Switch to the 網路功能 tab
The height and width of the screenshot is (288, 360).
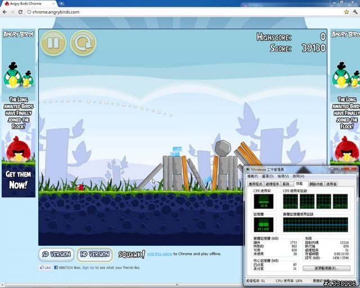point(316,184)
